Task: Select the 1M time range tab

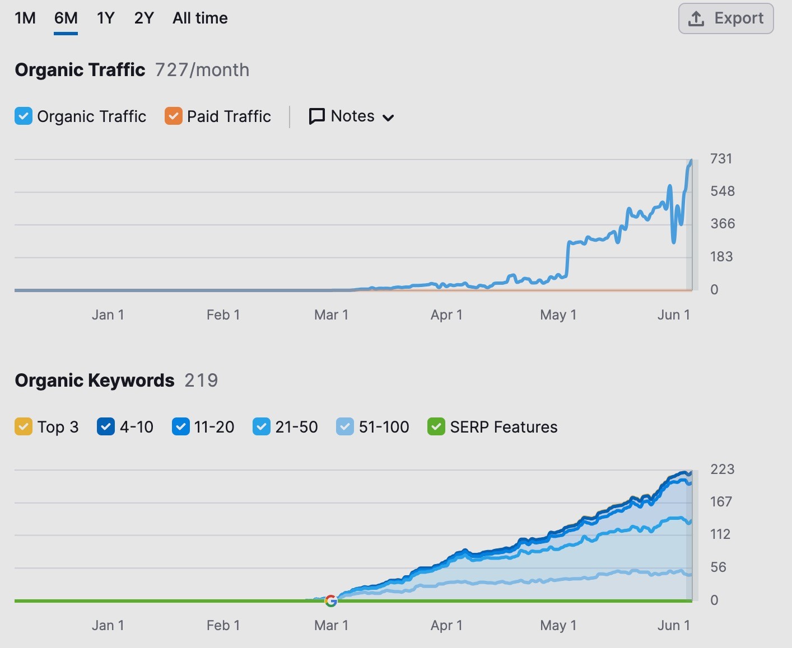Action: pyautogui.click(x=25, y=18)
